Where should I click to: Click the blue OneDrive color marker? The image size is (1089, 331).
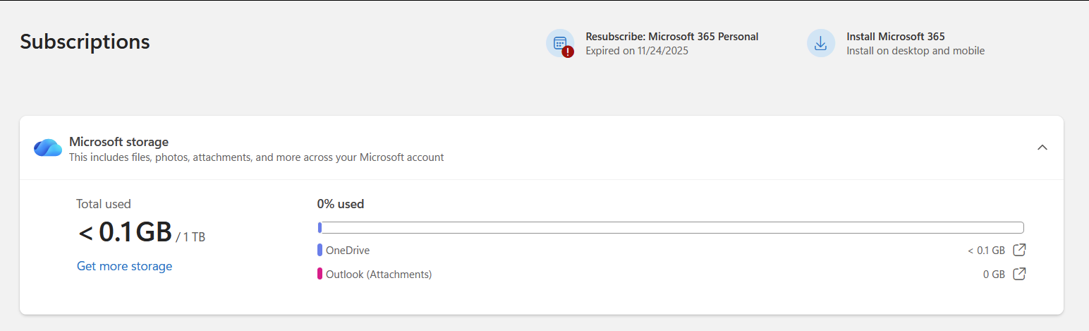click(320, 250)
